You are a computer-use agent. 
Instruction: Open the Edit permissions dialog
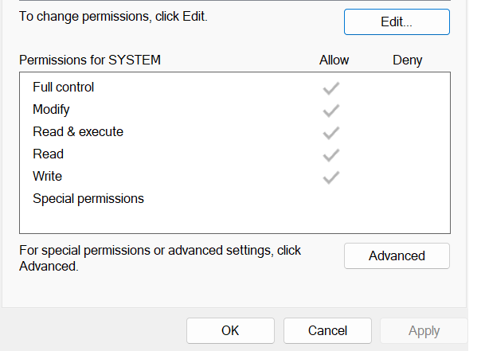point(397,21)
